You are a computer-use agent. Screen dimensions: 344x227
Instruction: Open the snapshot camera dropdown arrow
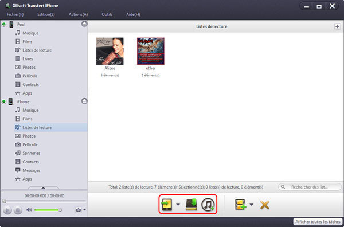(x=84, y=210)
